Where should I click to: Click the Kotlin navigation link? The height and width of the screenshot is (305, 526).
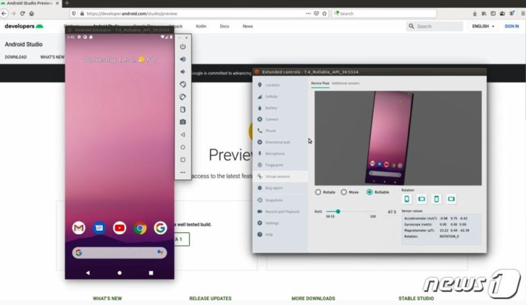[x=200, y=26]
